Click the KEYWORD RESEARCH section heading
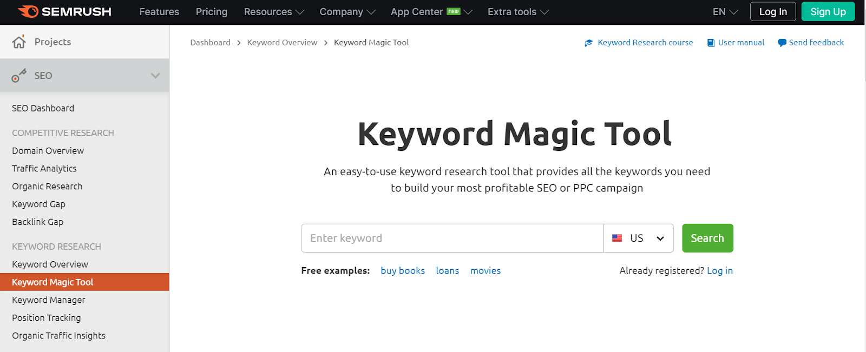 (56, 247)
